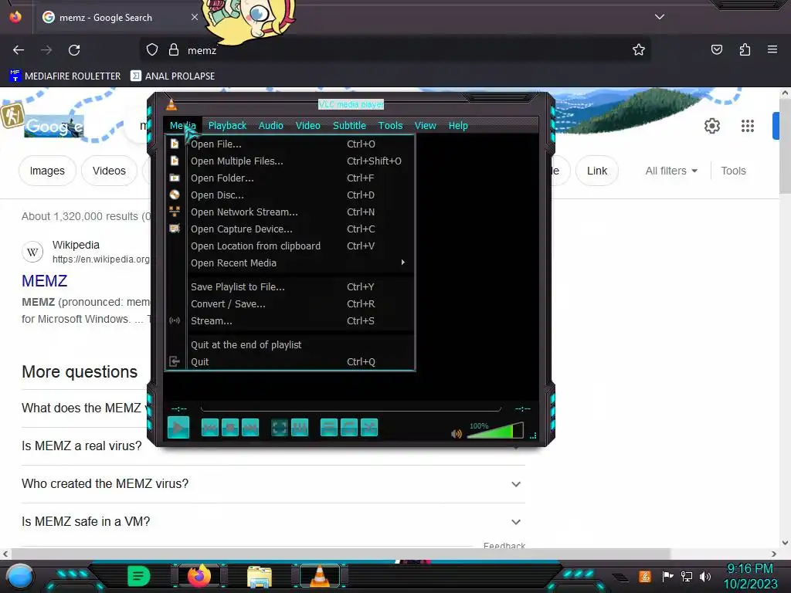Open the Google apps grid
The height and width of the screenshot is (593, 791).
[747, 126]
